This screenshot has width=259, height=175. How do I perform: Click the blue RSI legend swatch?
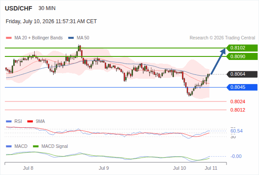tap(9, 122)
